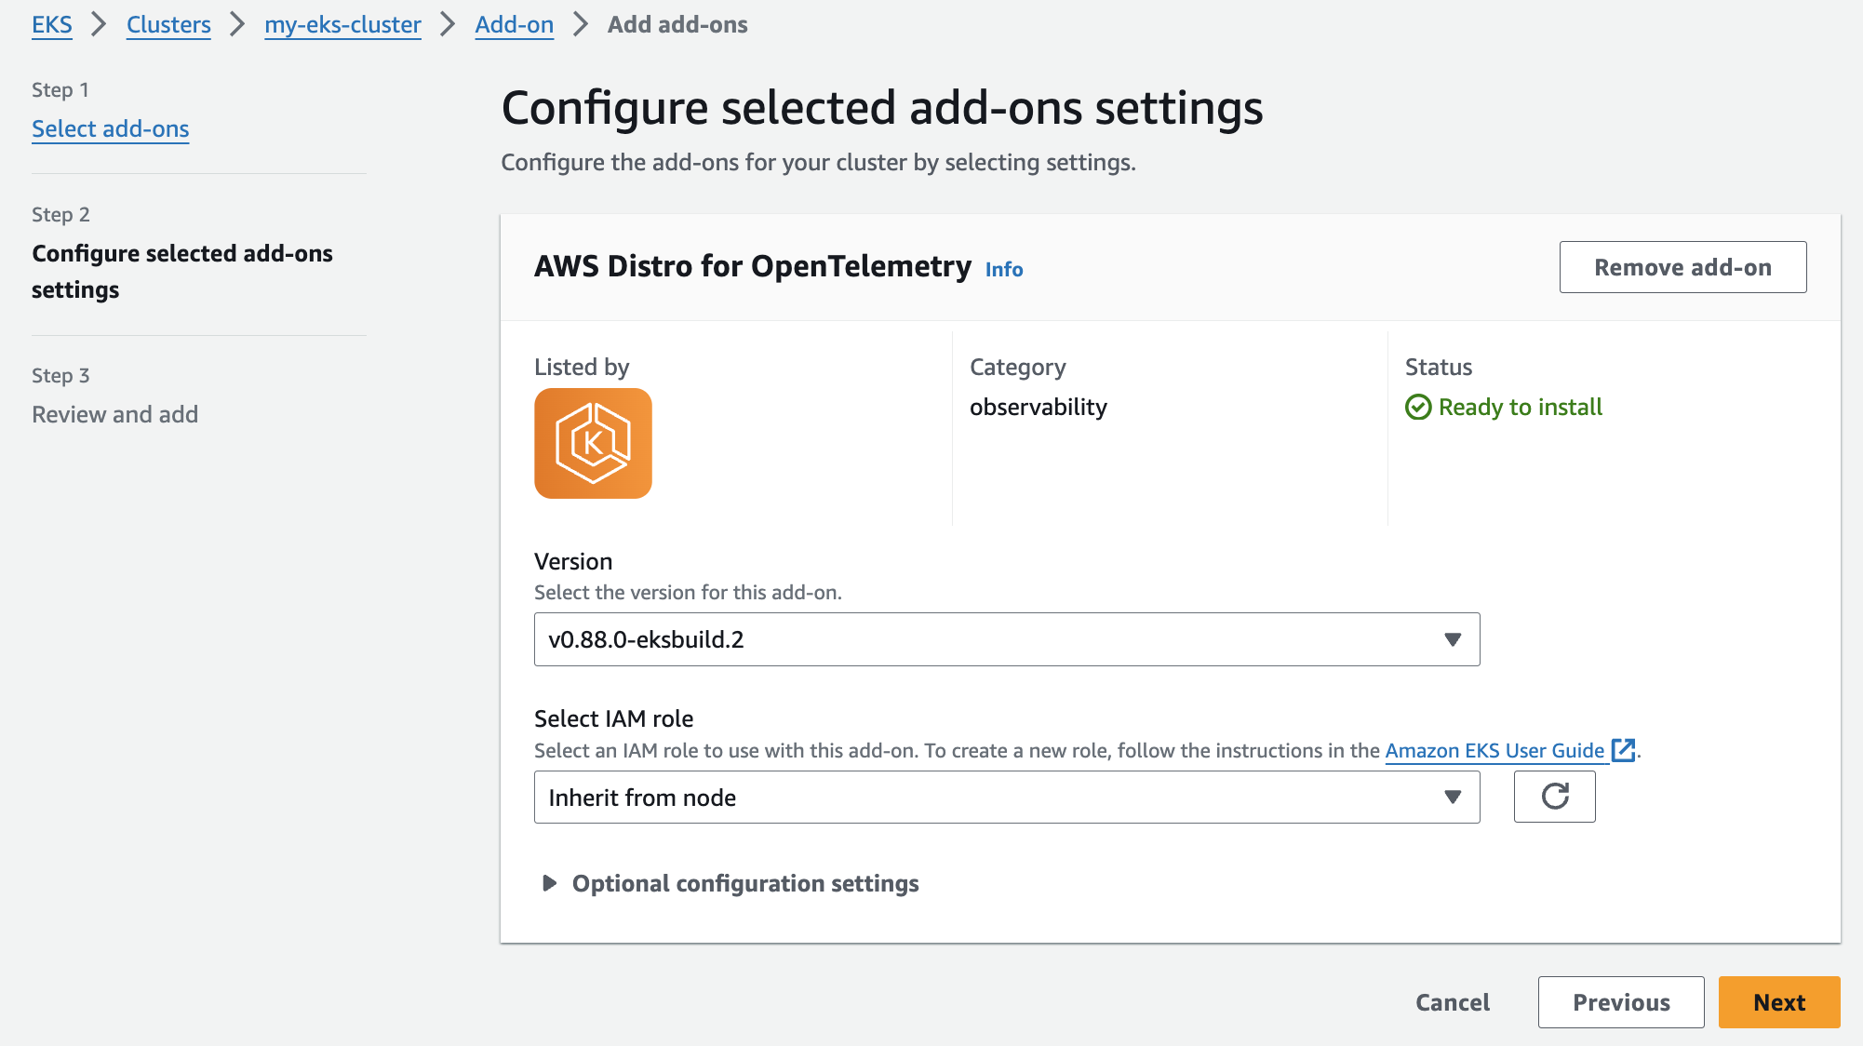The width and height of the screenshot is (1863, 1046).
Task: Click the Add-on breadcrumb link
Action: tap(514, 25)
